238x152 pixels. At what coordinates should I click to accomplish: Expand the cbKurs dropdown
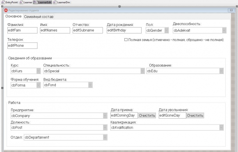pyautogui.click(x=39, y=71)
